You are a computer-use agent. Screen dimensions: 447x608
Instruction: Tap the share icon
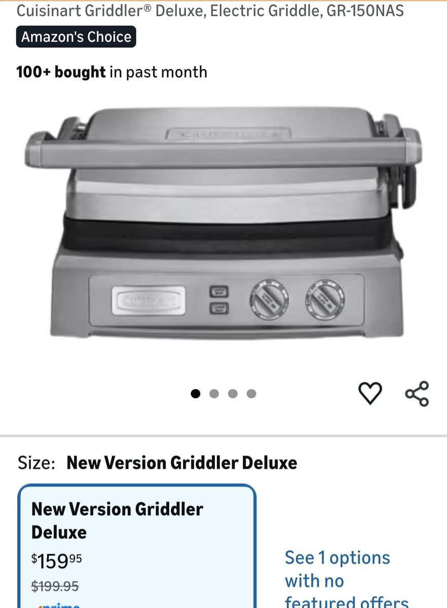[x=417, y=394]
